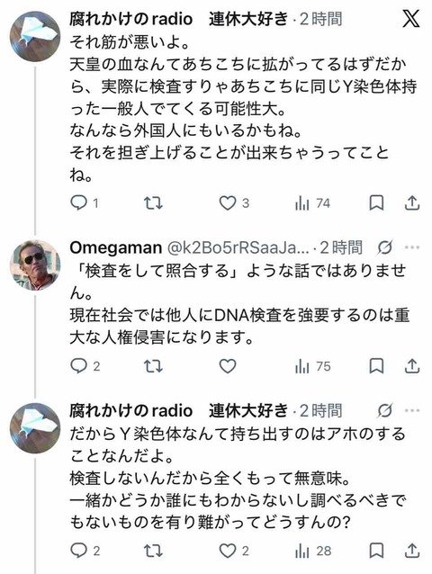View analytics showing 28 views
This screenshot has width=432, height=574.
coord(313,551)
